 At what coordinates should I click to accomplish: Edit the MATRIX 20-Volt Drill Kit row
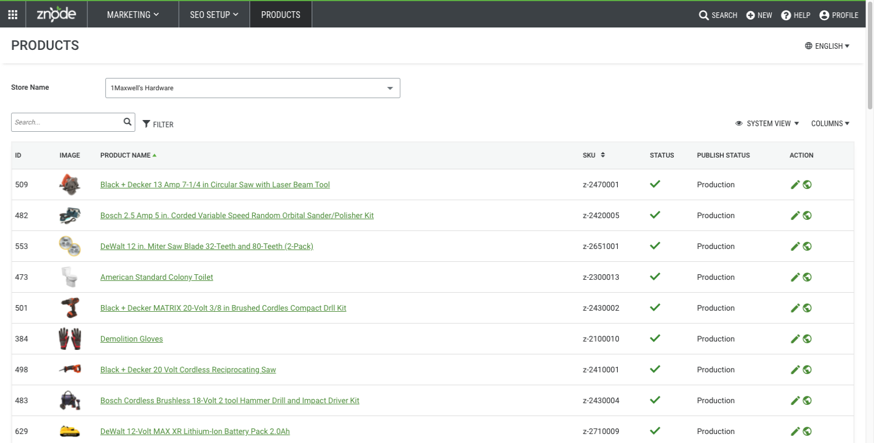pos(795,308)
